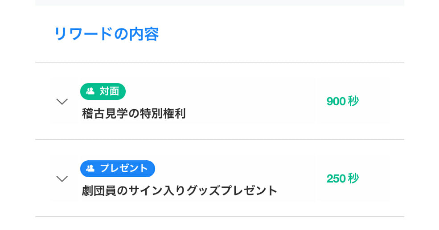
Task: Select the green 対面 category badge
Action: [103, 91]
